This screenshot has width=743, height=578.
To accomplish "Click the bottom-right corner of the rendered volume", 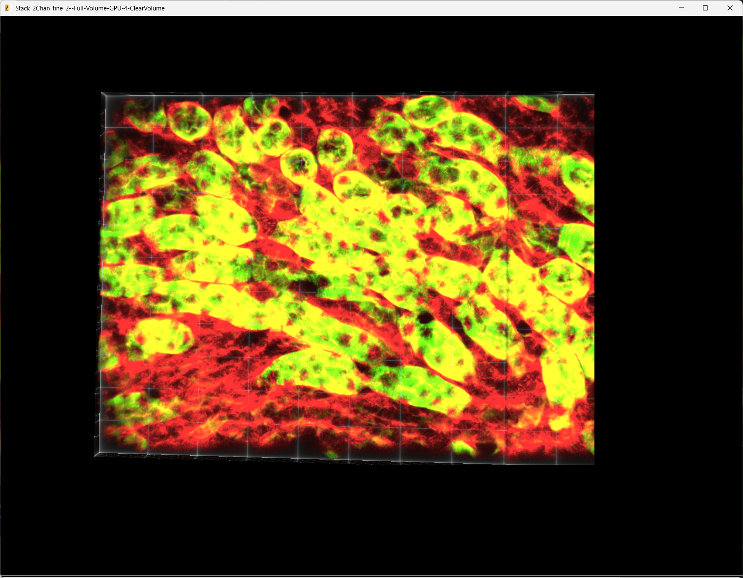I will [593, 463].
